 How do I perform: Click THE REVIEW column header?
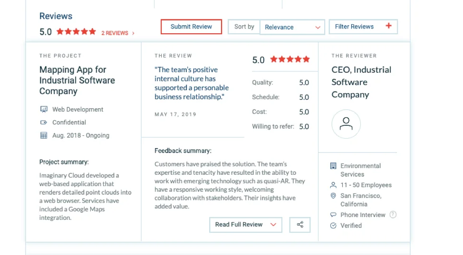pyautogui.click(x=173, y=56)
